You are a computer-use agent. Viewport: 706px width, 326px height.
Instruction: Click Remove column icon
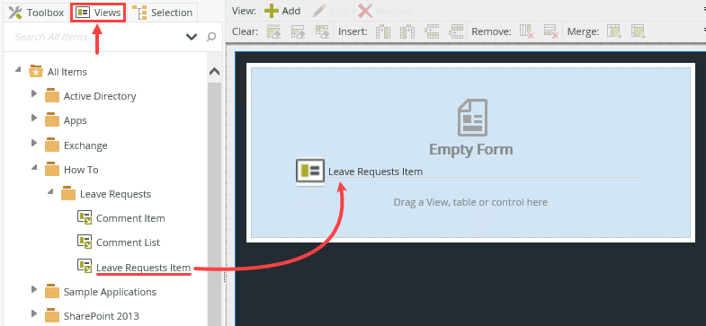pos(527,31)
